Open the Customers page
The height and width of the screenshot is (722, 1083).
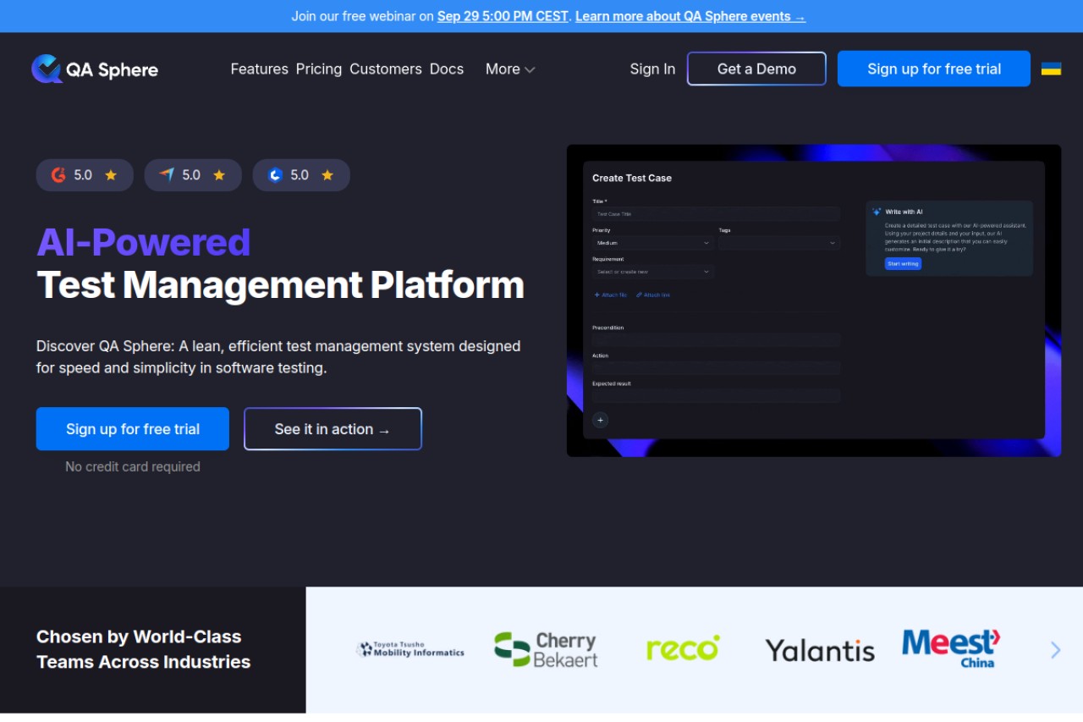pos(386,69)
